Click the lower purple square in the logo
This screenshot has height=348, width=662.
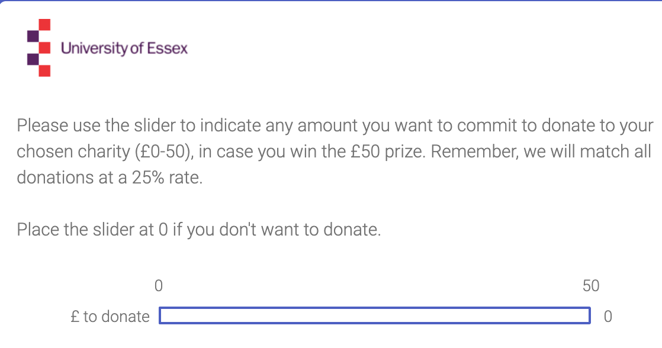click(x=33, y=59)
